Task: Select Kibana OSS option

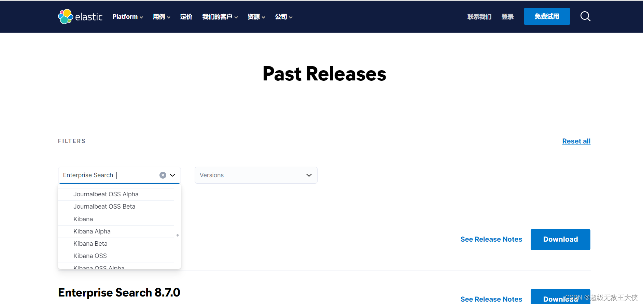Action: [x=116, y=256]
